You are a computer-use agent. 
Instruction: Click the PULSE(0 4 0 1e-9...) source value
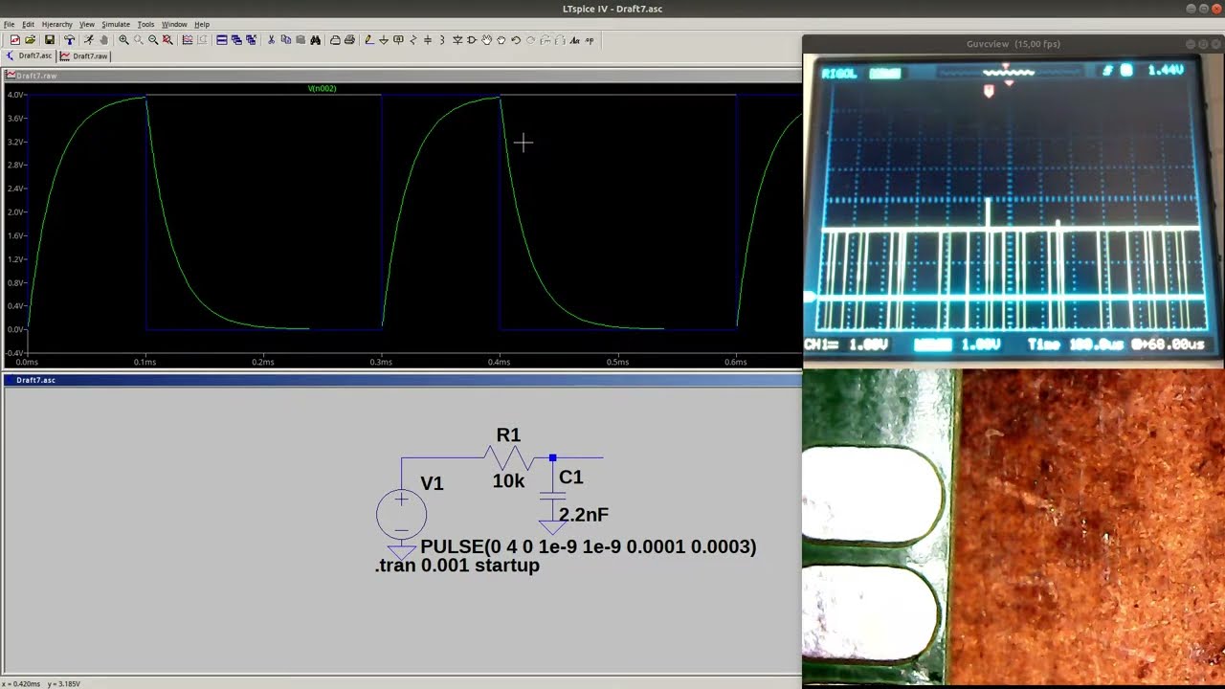(589, 546)
